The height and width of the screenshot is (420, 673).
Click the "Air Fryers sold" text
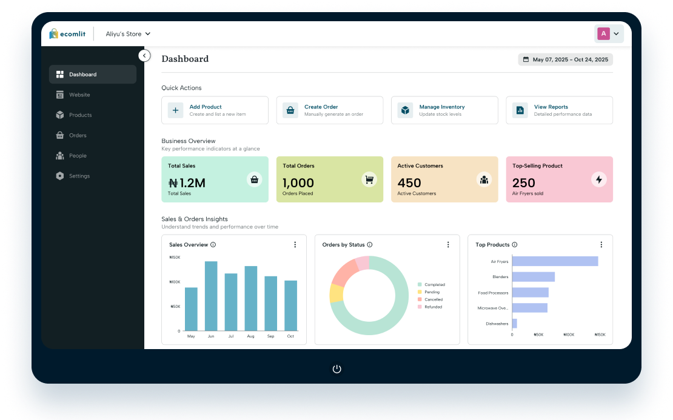pos(527,193)
